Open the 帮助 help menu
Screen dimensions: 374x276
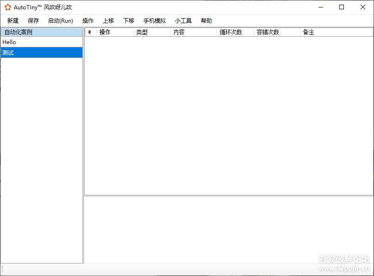point(206,20)
